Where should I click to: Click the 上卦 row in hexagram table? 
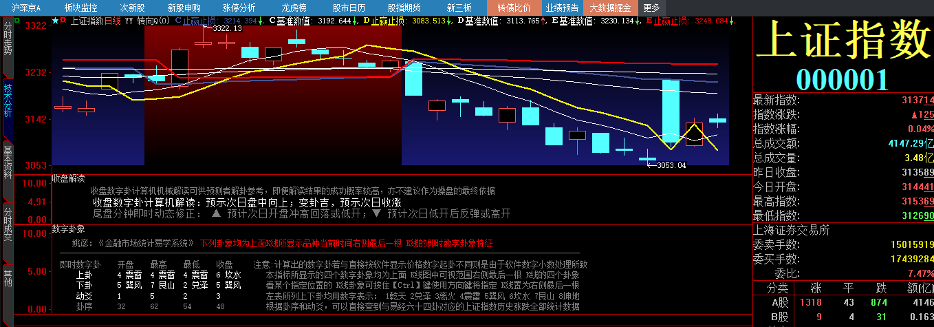tap(159, 275)
